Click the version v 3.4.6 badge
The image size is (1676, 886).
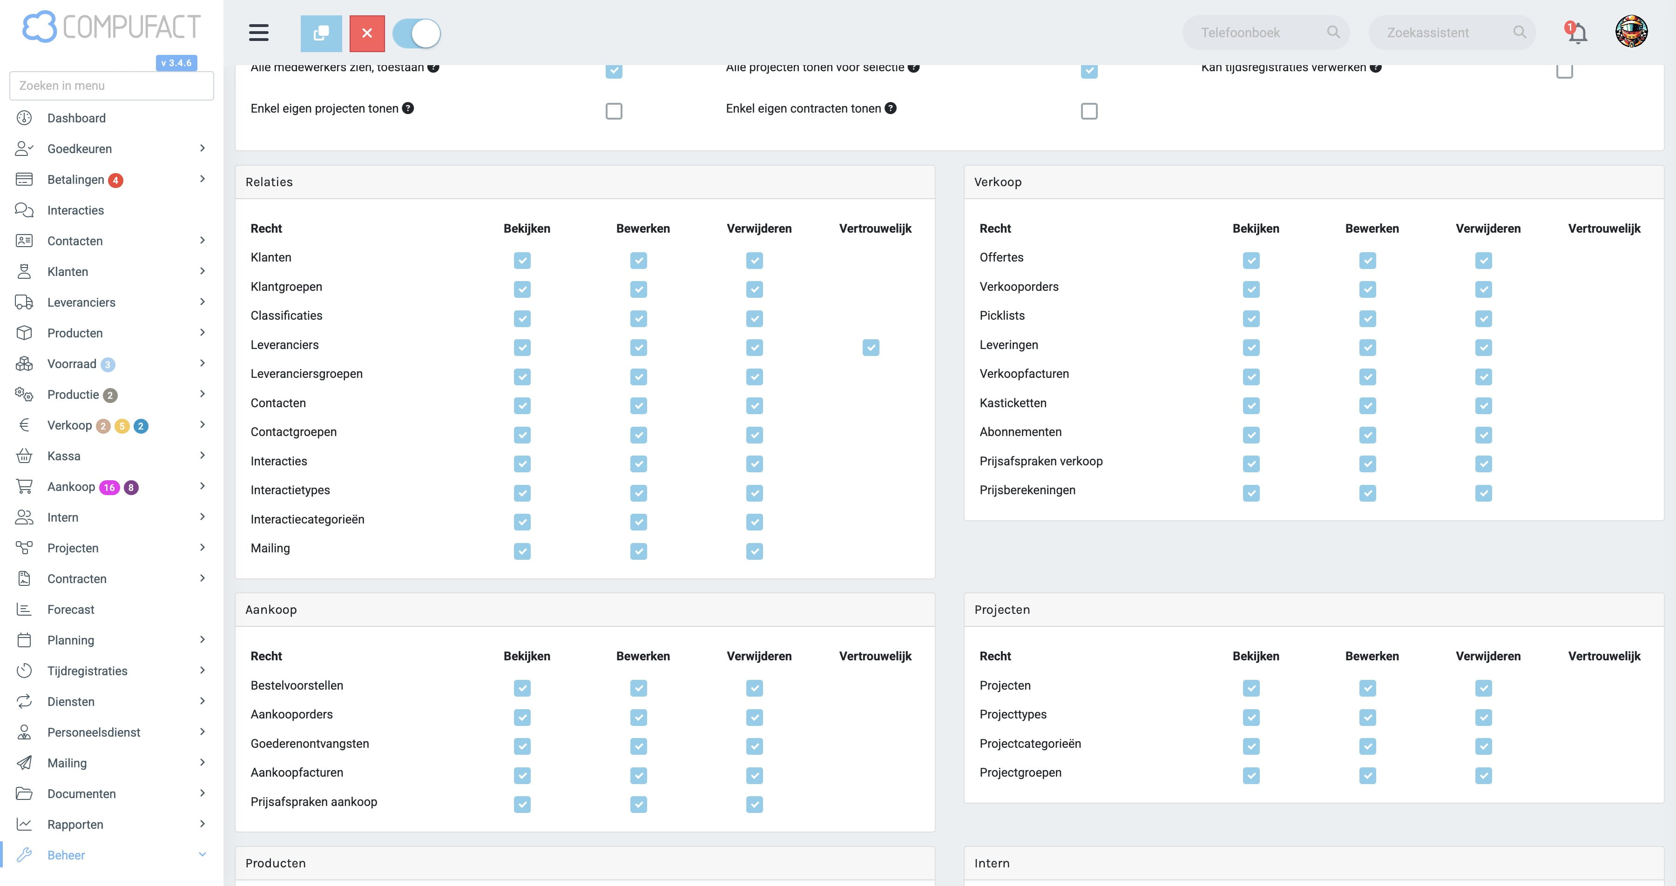pos(176,62)
